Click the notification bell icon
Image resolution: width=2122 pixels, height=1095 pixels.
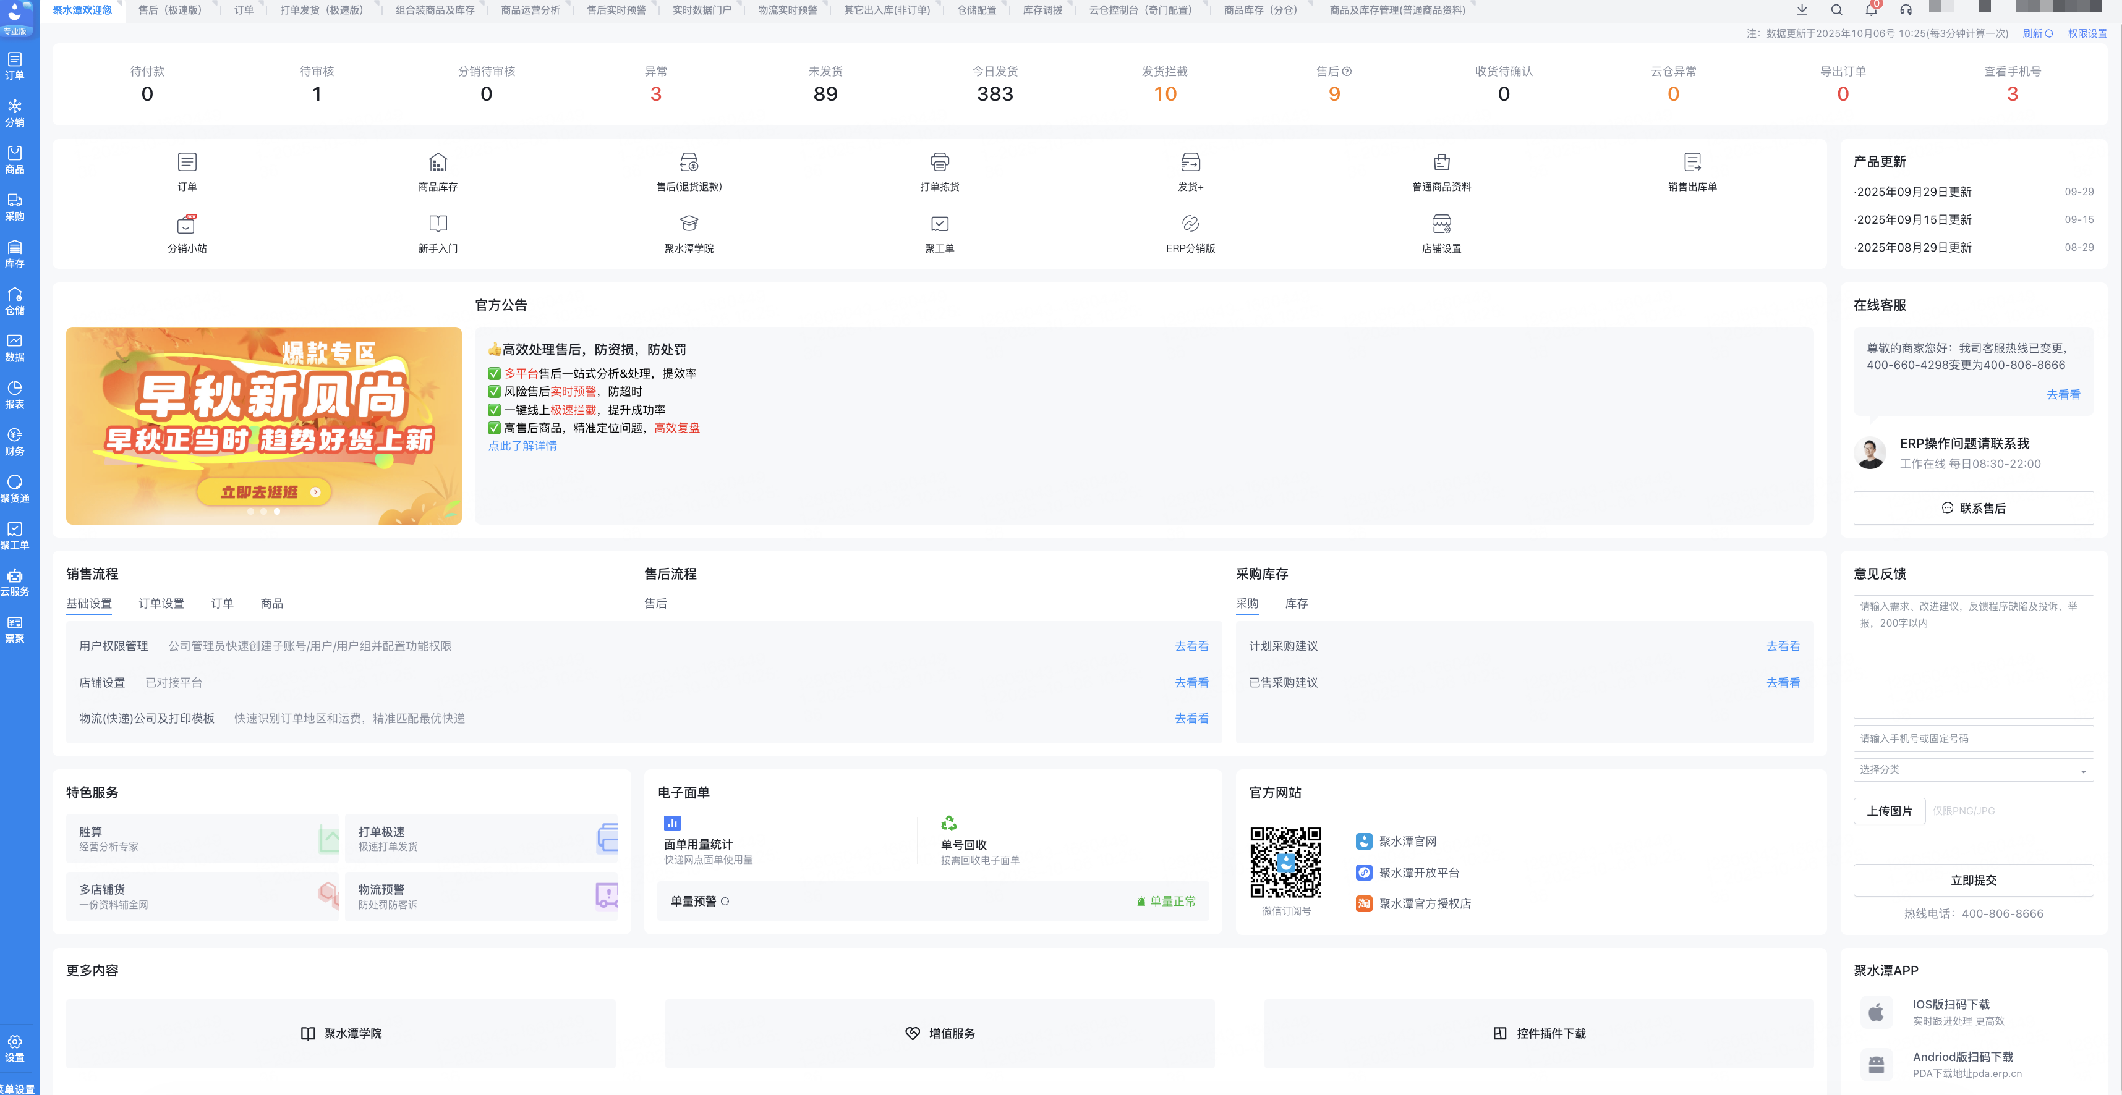point(1871,10)
